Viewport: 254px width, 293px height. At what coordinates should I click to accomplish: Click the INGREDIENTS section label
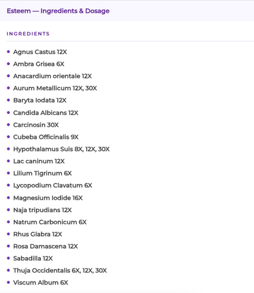(28, 34)
